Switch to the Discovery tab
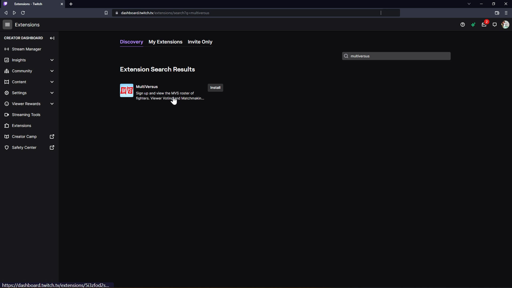 pyautogui.click(x=131, y=42)
